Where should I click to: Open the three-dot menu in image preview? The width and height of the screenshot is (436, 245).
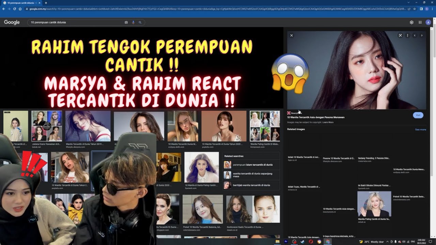(x=407, y=35)
